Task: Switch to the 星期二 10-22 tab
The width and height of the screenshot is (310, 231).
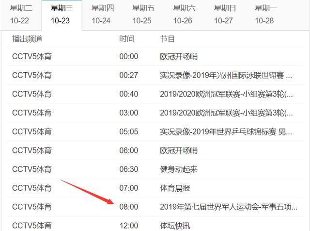Action: [21, 15]
